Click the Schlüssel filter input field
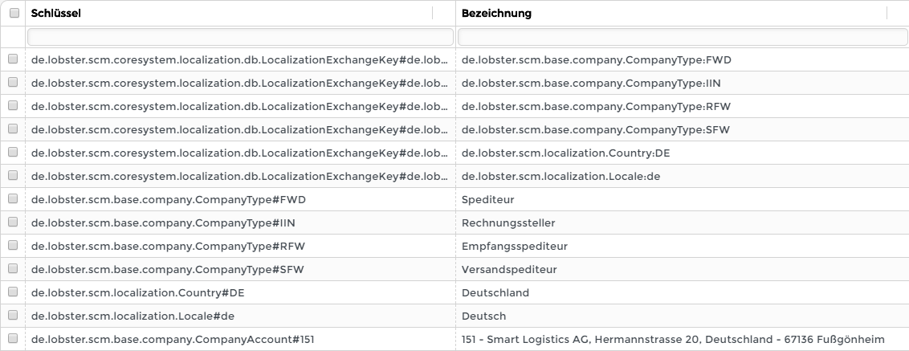This screenshot has height=351, width=909. point(240,37)
